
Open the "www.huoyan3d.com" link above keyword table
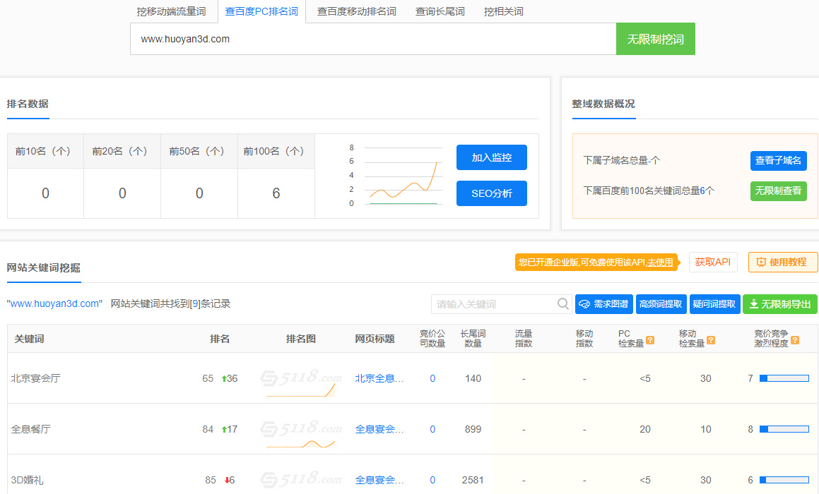54,303
